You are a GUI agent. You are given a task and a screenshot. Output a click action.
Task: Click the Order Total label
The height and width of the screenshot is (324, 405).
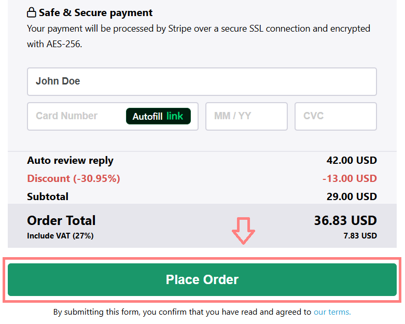pyautogui.click(x=61, y=220)
